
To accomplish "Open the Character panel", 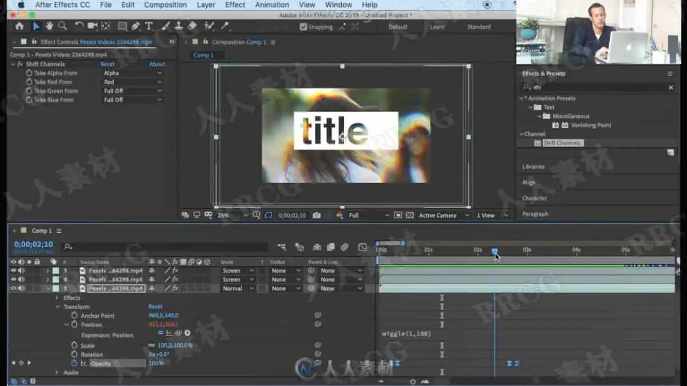I will coord(535,198).
